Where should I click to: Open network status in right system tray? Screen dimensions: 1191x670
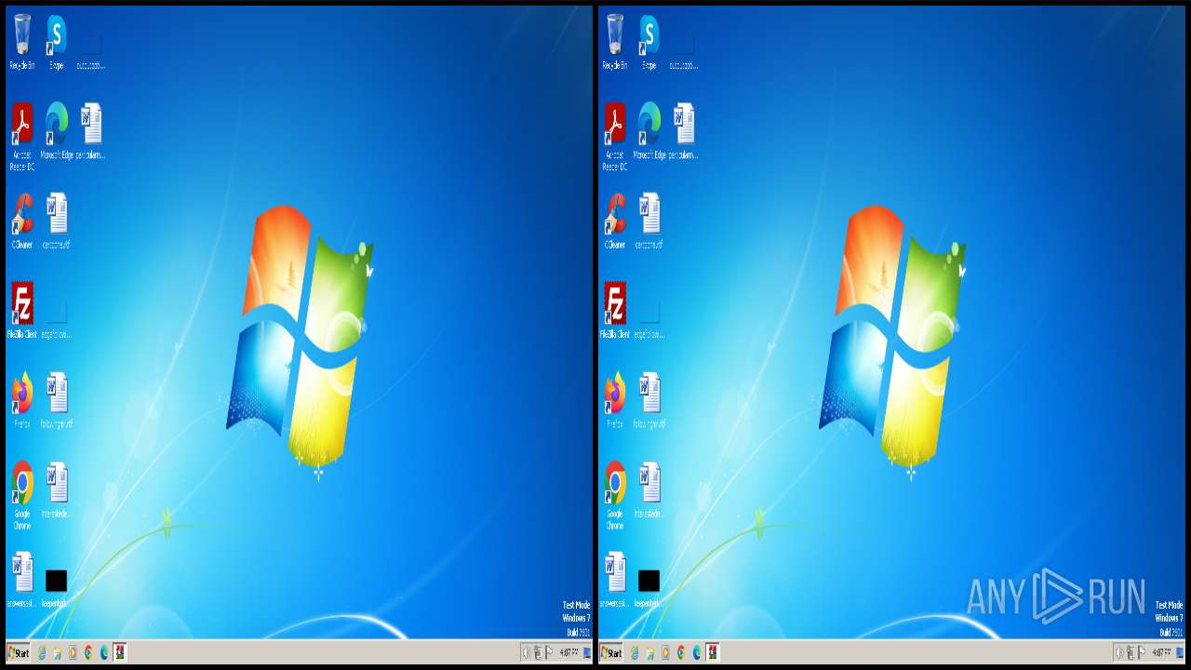(1131, 653)
